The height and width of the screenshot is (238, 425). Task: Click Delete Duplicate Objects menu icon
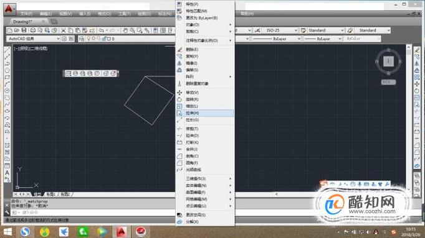coord(179,83)
